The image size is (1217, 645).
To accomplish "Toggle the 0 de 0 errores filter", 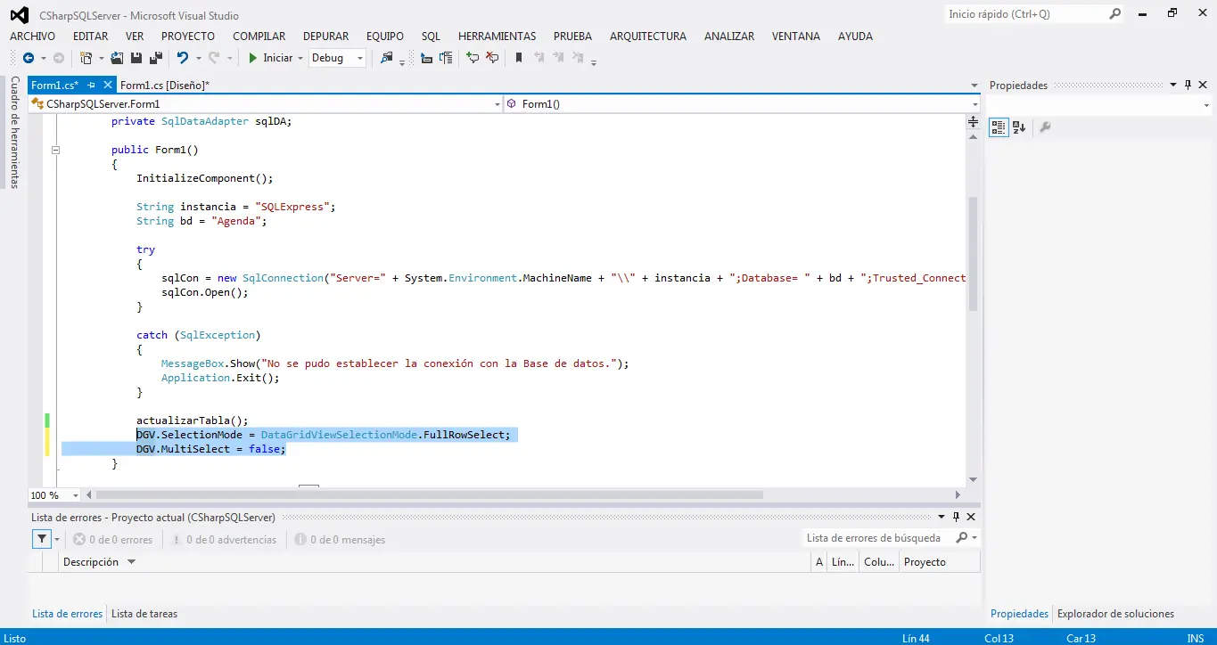I will tap(112, 540).
